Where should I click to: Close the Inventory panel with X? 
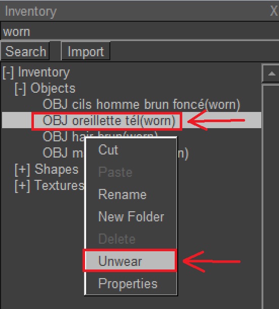[274, 11]
